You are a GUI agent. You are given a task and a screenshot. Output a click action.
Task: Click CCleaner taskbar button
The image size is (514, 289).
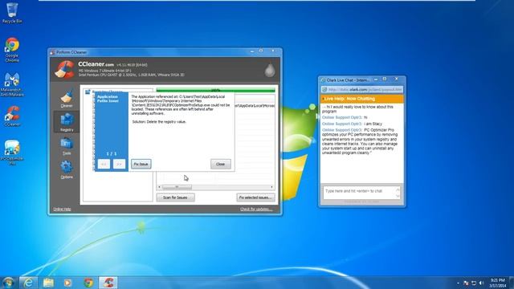pos(108,283)
